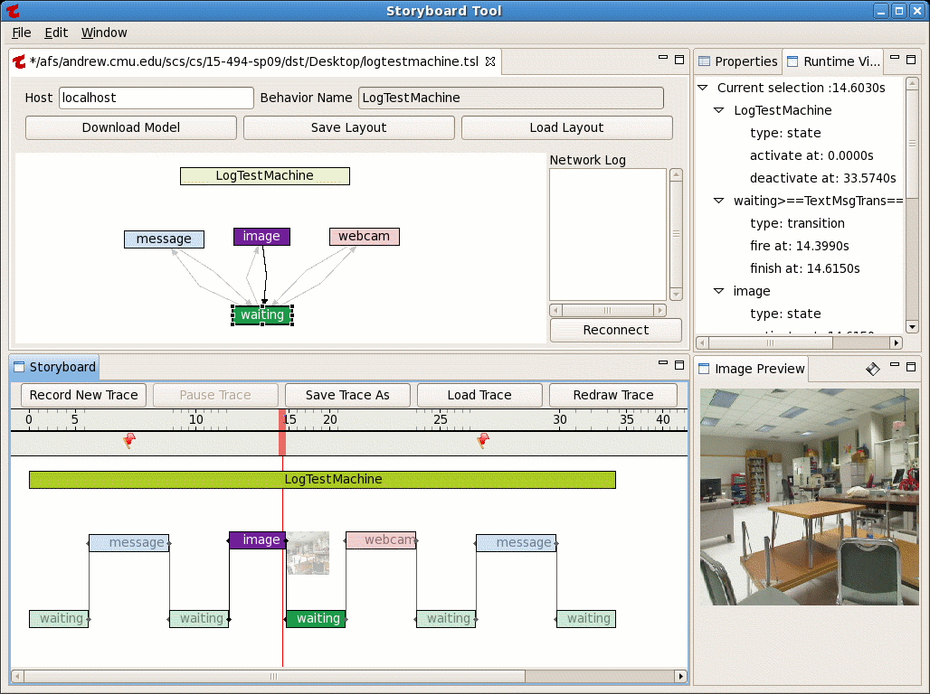Click the second red pin marker on timeline
Viewport: 930px width, 694px height.
[483, 440]
